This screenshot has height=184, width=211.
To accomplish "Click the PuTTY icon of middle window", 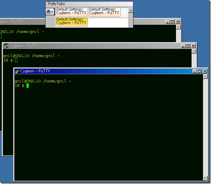I will (6, 46).
